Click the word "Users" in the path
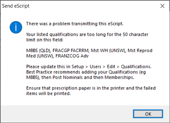 tap(95, 67)
